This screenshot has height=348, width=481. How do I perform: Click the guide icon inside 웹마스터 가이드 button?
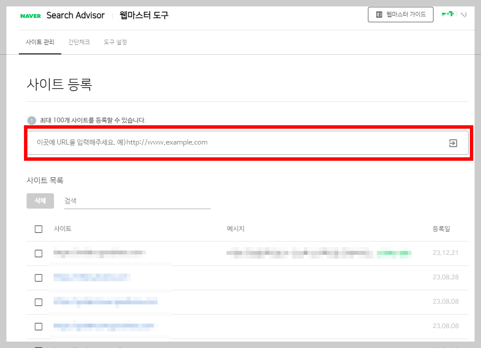tap(379, 15)
